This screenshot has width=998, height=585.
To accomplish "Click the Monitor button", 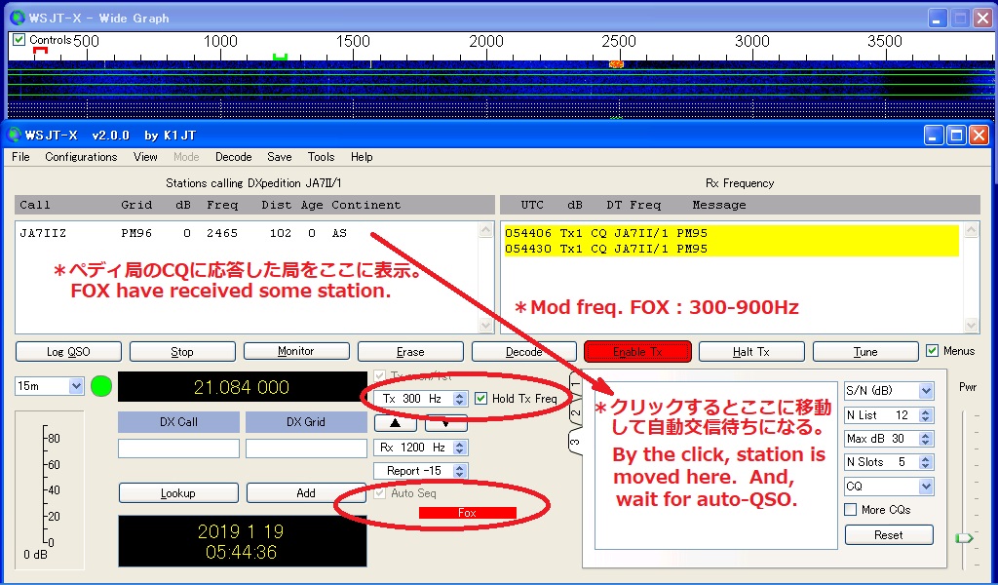I will point(296,351).
